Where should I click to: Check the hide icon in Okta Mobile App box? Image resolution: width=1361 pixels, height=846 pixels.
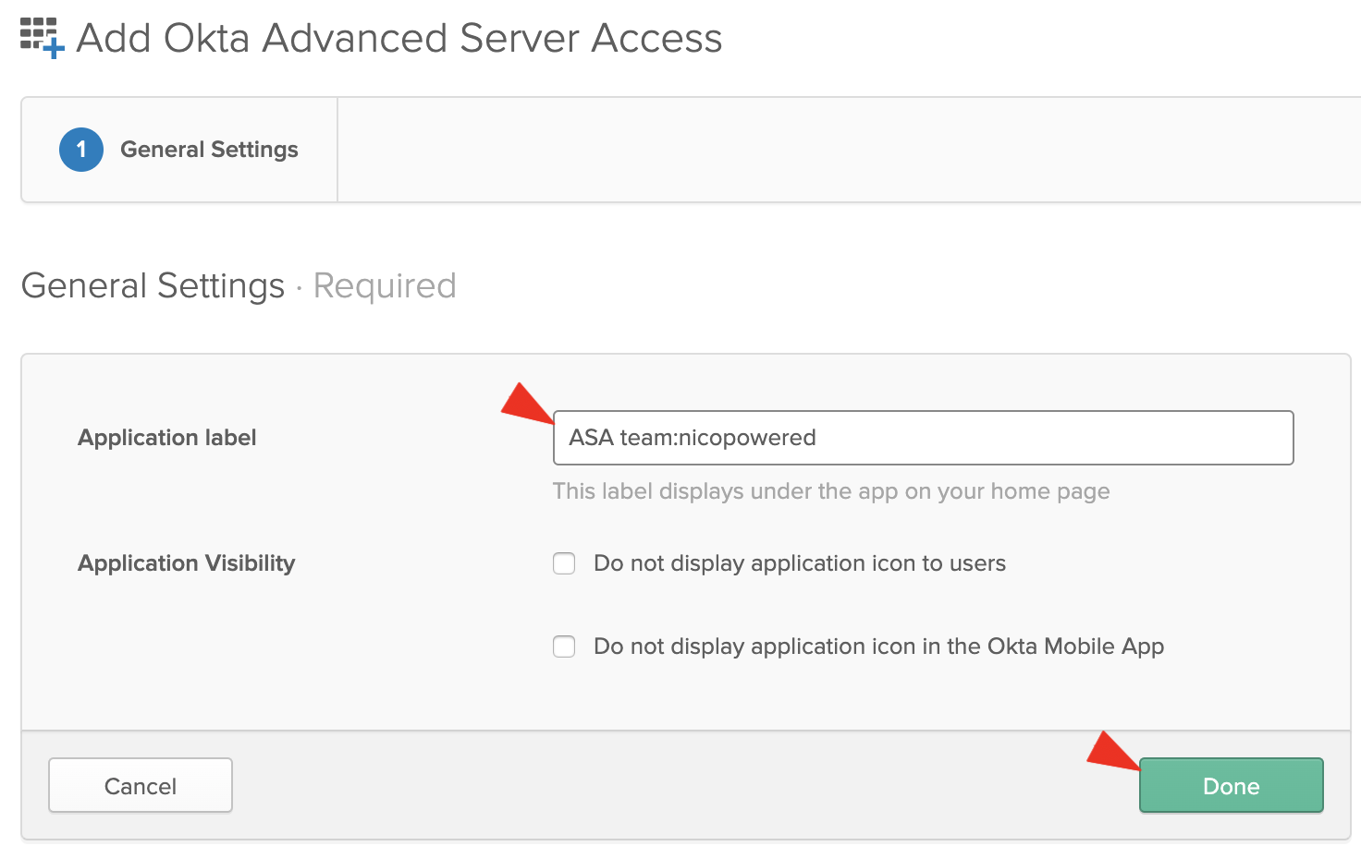point(564,647)
